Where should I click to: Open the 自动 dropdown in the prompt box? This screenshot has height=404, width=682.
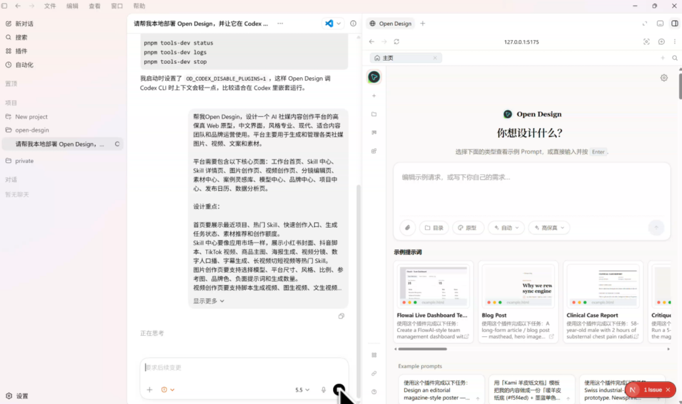coord(506,228)
